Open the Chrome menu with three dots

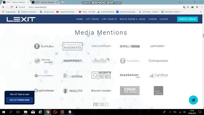[201, 7]
